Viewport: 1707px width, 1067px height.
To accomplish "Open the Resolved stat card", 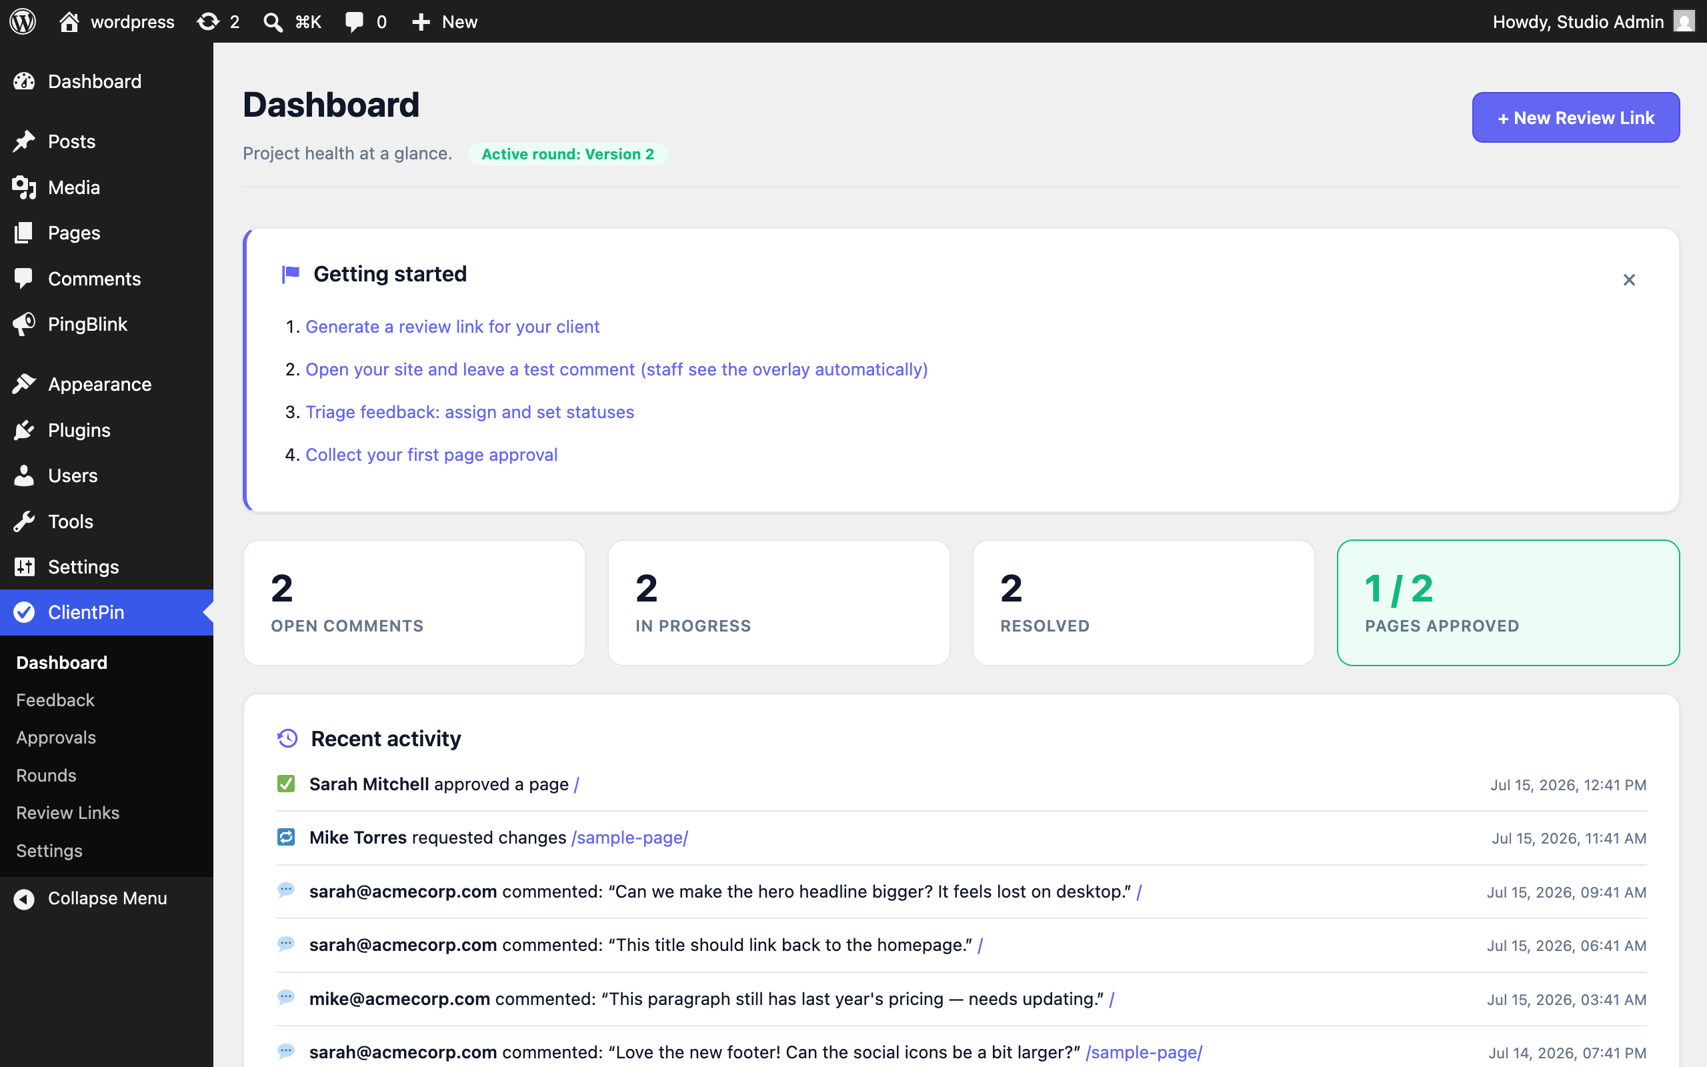I will tap(1144, 603).
